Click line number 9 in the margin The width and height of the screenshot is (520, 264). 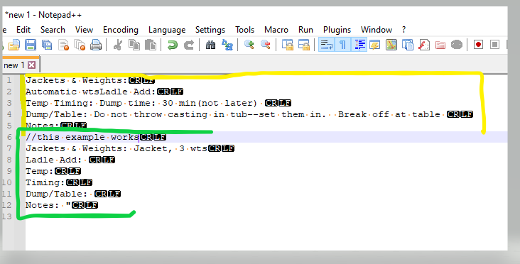point(9,171)
